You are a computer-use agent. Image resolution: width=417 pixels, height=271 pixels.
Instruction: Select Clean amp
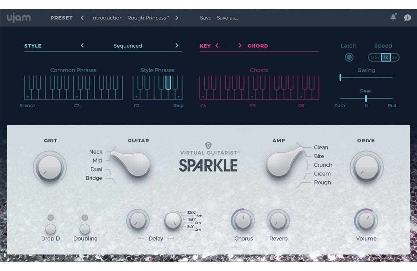coord(321,147)
